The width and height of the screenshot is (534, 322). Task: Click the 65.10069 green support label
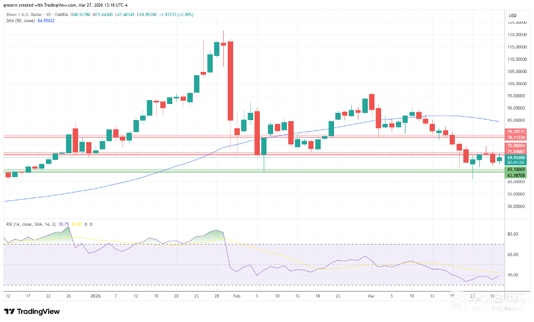(x=516, y=170)
